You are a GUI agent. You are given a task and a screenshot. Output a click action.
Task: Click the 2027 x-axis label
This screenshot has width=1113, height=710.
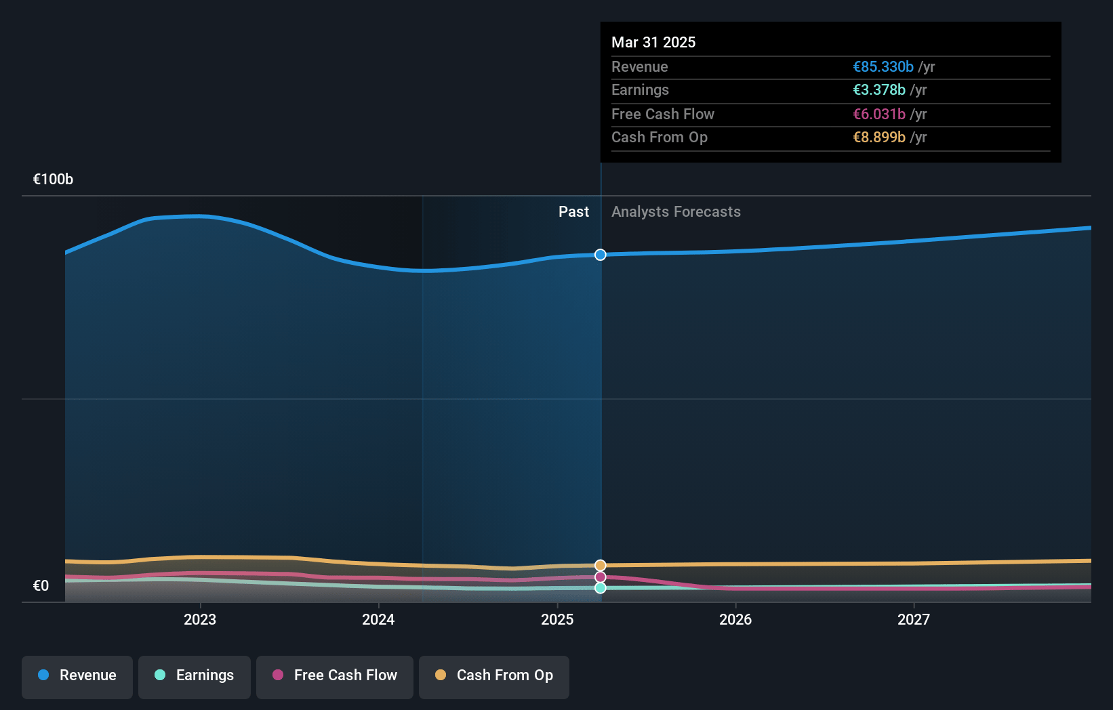point(914,619)
